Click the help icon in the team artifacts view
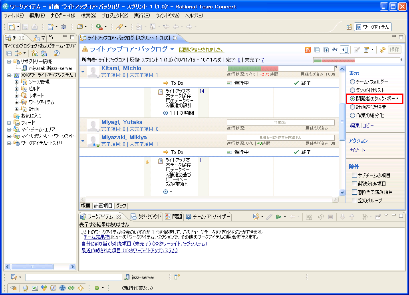The height and width of the screenshot is (295, 409). (x=56, y=53)
